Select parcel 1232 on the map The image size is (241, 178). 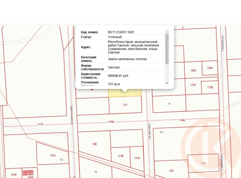point(53,156)
